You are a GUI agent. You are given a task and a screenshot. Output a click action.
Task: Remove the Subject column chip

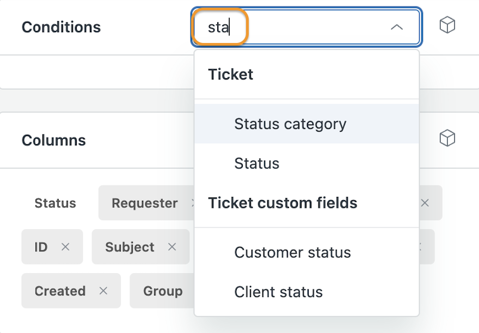click(172, 246)
